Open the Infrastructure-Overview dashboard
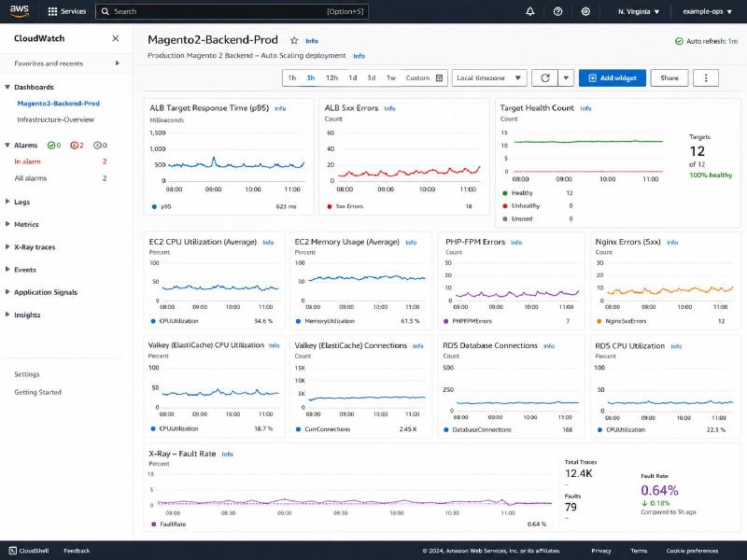This screenshot has height=560, width=747. tap(56, 119)
